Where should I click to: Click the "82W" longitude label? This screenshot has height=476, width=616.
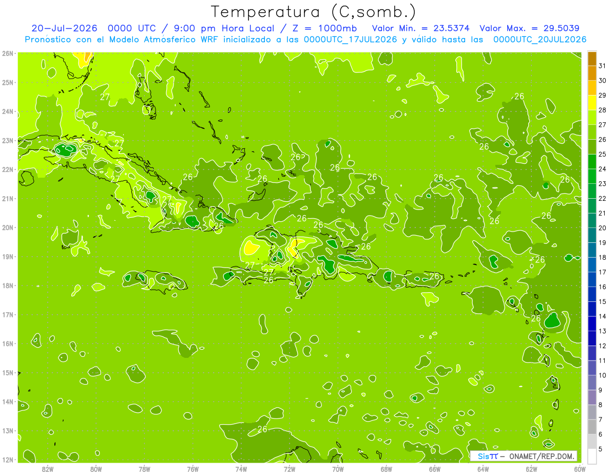pos(48,469)
